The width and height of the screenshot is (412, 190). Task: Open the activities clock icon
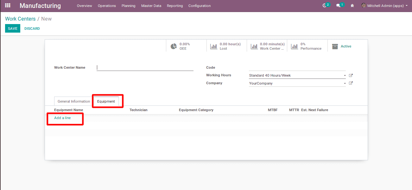click(324, 6)
